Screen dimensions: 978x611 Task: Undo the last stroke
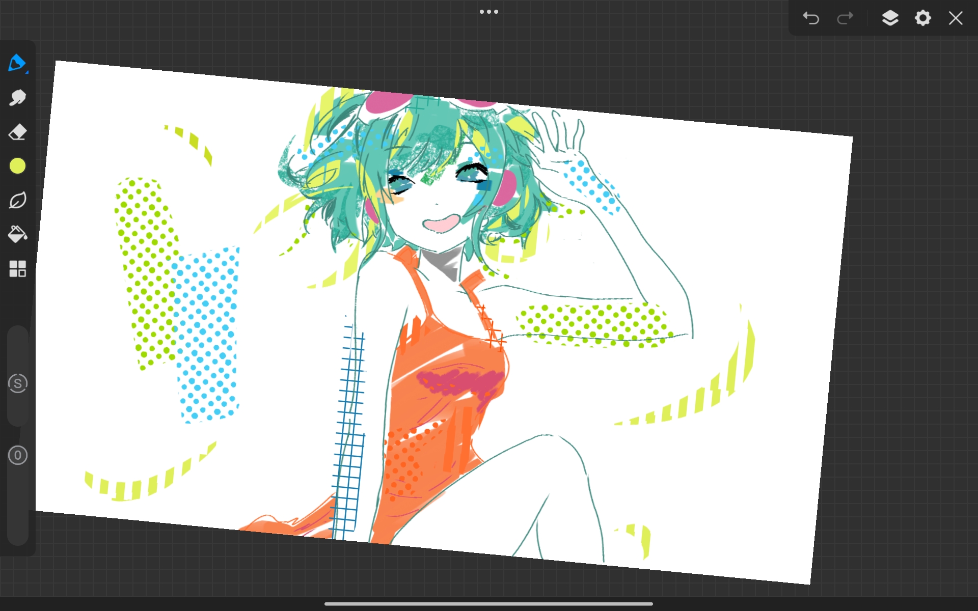point(810,18)
